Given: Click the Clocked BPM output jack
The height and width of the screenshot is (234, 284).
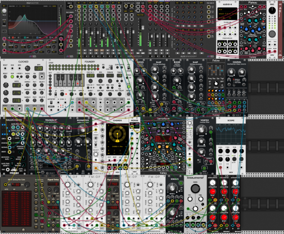Looking at the screenshot, I should 20,109.
